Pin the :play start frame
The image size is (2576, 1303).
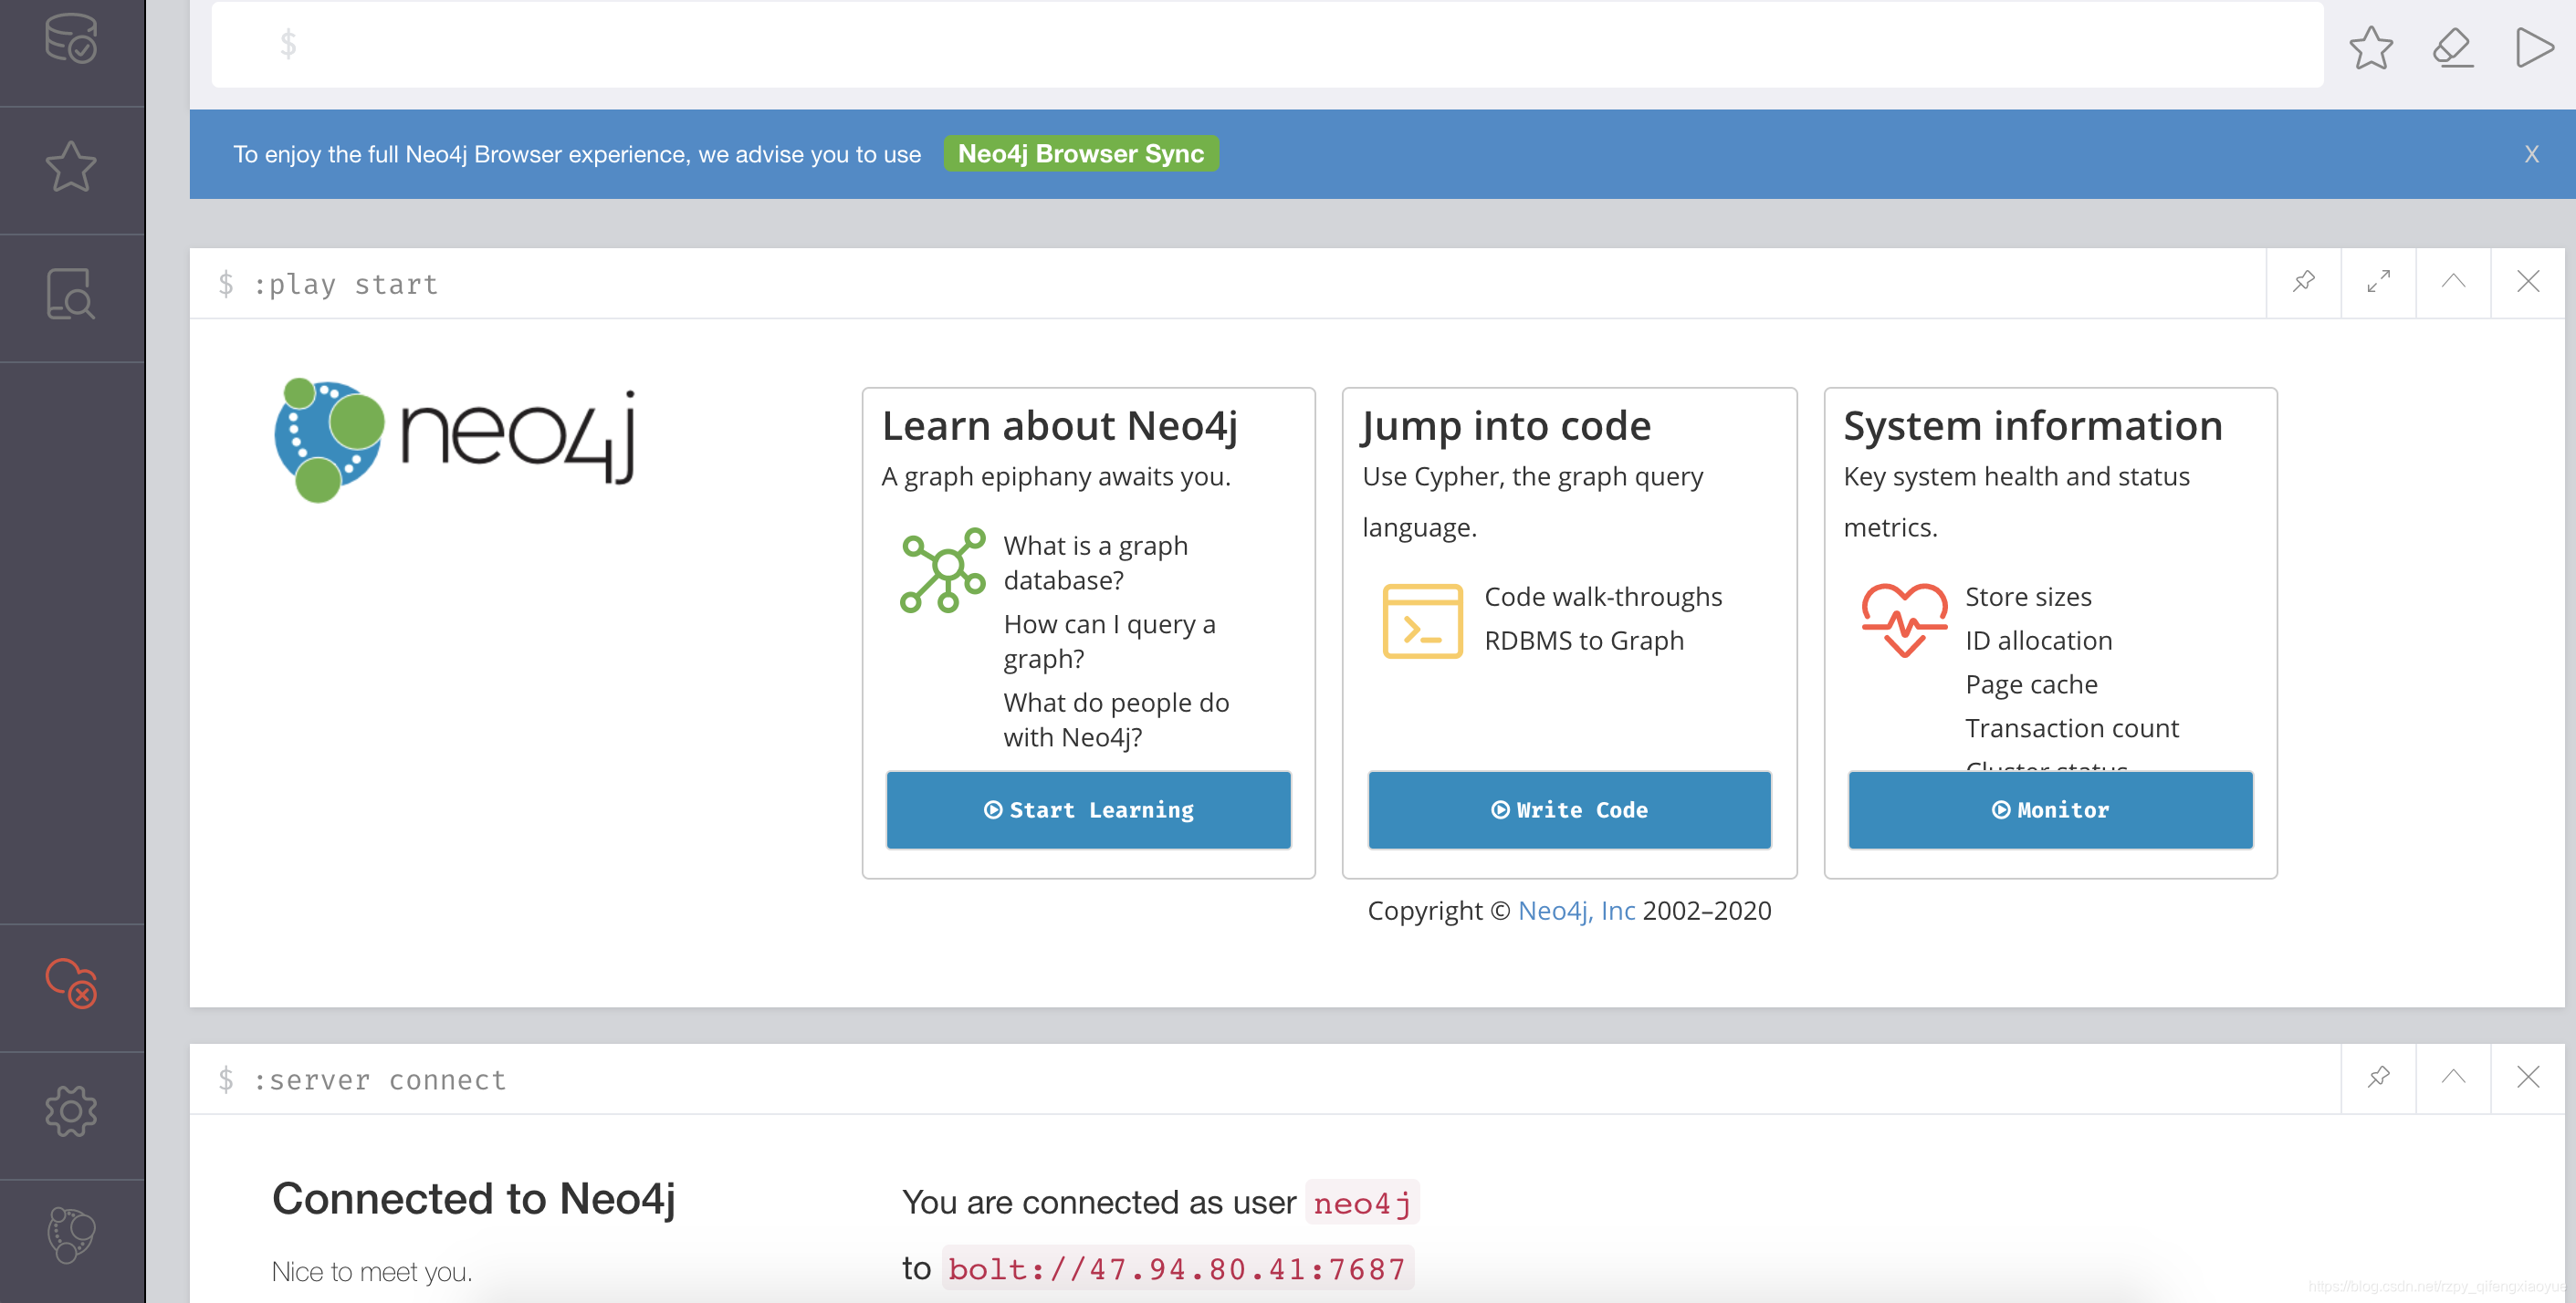click(x=2304, y=282)
